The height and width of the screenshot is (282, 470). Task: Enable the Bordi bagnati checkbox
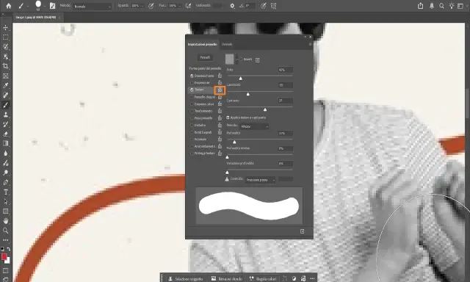192,132
